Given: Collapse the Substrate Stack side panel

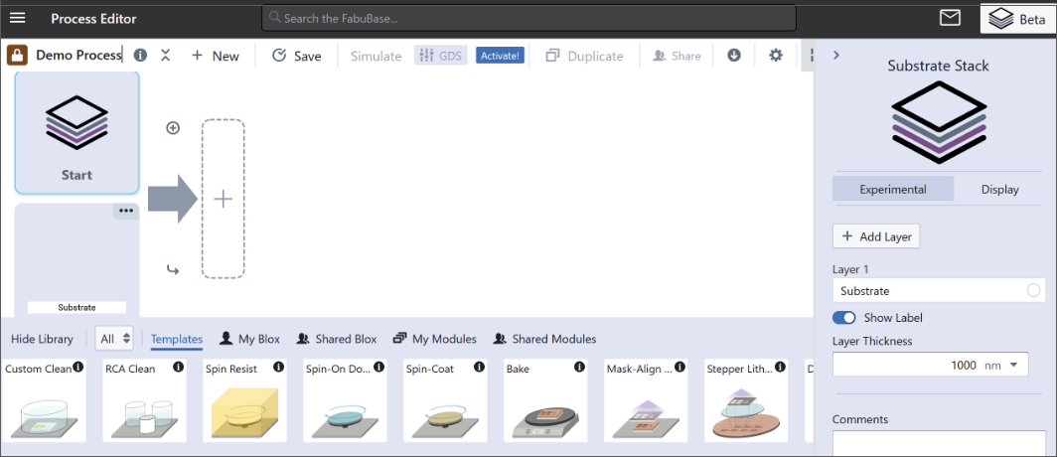Looking at the screenshot, I should pos(836,56).
